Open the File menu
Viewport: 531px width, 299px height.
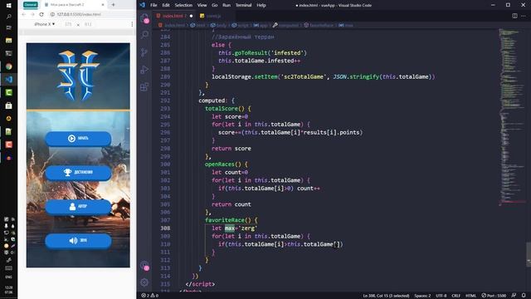click(x=153, y=5)
